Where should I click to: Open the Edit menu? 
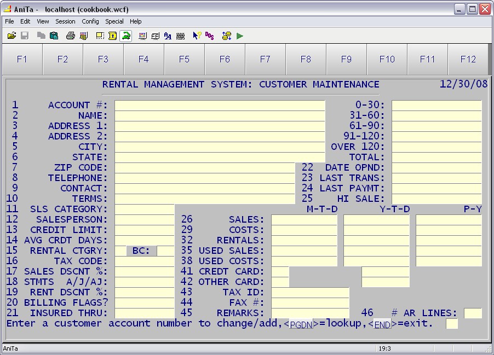[25, 21]
